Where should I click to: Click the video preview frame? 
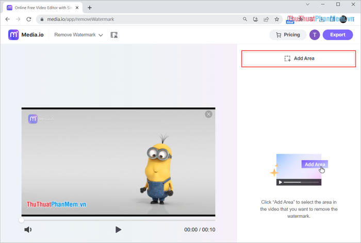(x=118, y=162)
